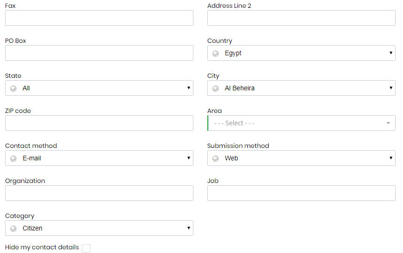The height and width of the screenshot is (253, 403).
Task: Tick the Hide my contact details checkbox
Action: [x=86, y=248]
